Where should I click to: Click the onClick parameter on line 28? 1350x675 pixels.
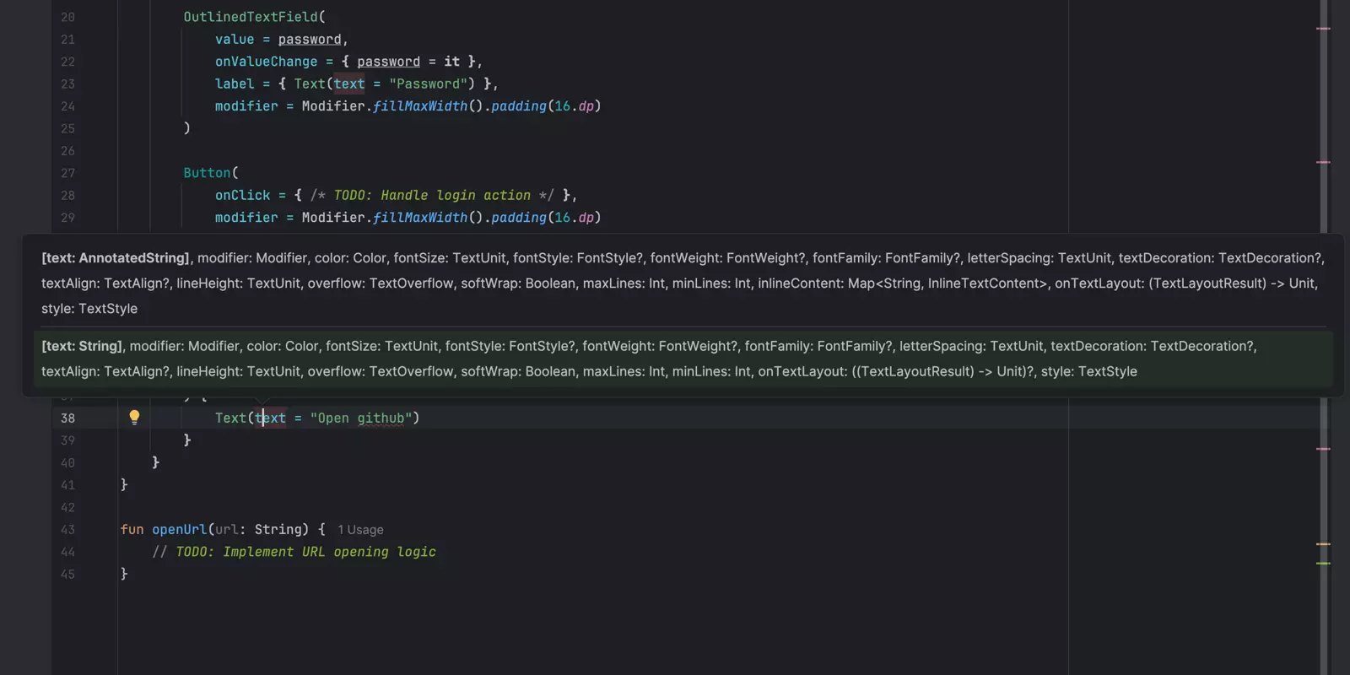tap(242, 196)
